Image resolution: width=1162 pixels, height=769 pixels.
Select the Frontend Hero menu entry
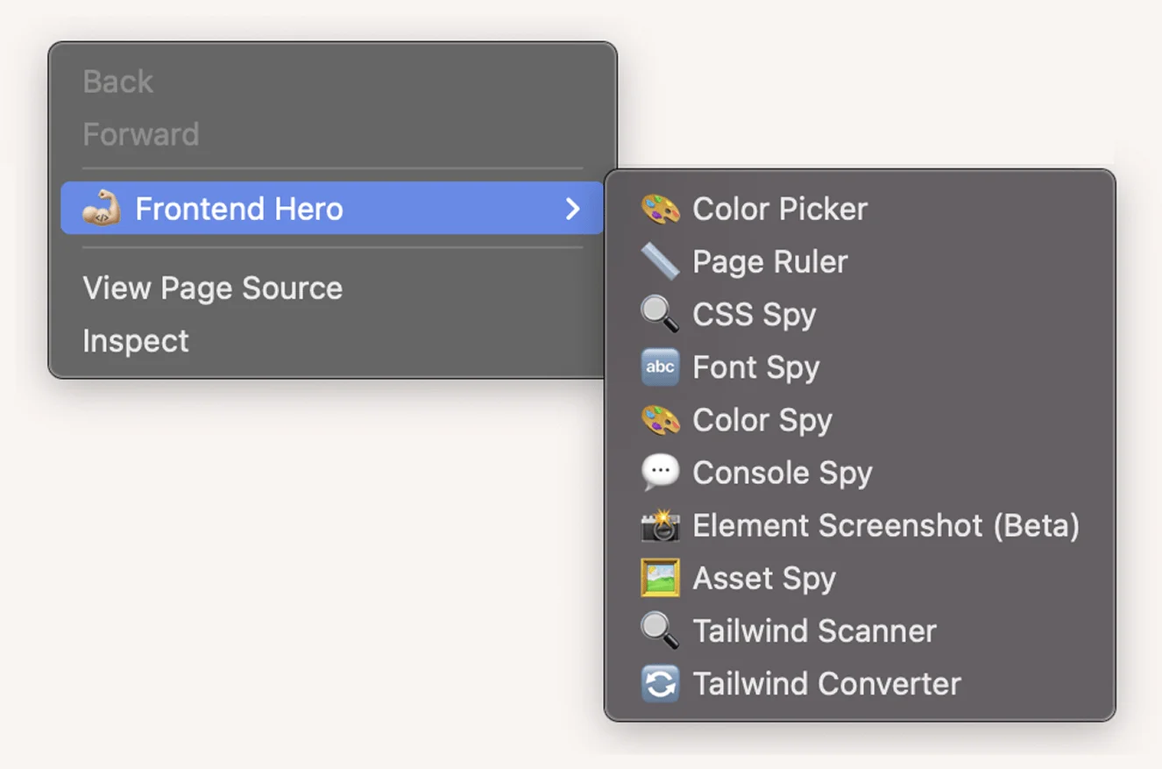238,209
